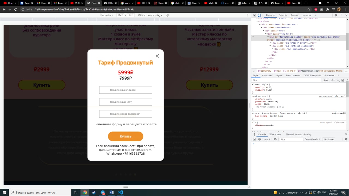Toggle the .cls class editor button
The image size is (349, 196).
(332, 80)
